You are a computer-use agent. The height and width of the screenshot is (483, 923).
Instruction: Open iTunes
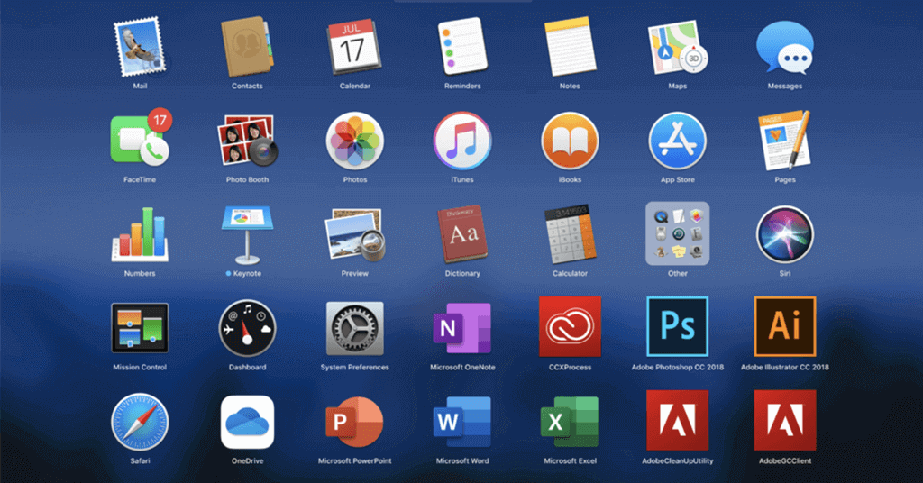pos(462,141)
